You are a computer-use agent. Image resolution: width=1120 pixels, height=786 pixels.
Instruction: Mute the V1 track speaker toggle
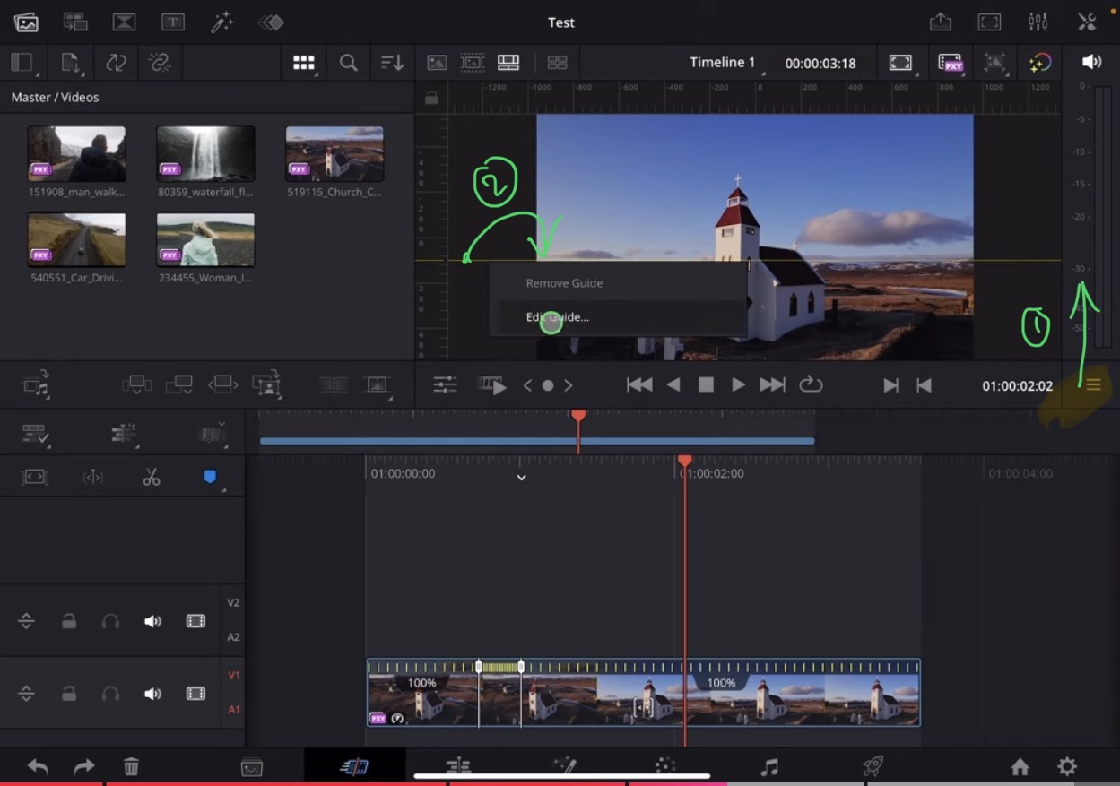tap(153, 693)
